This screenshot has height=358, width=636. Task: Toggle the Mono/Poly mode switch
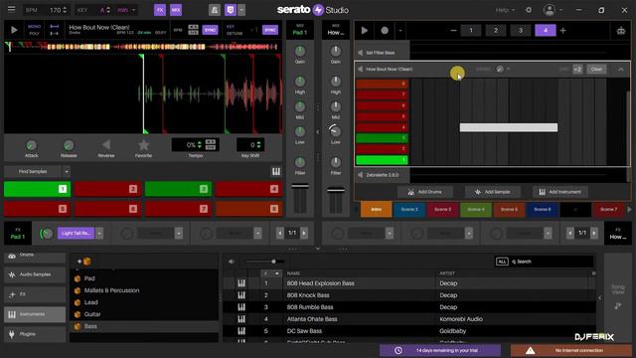34,30
